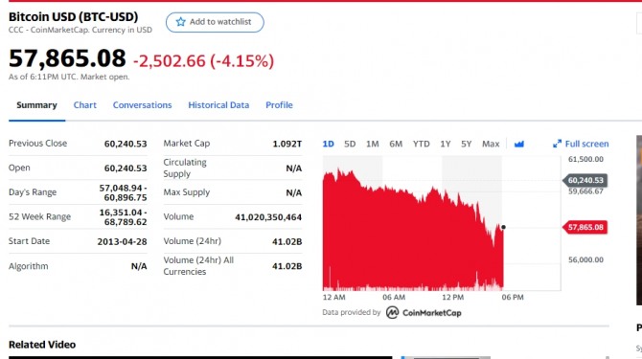
Task: Switch the chart to YTD range
Action: (422, 144)
